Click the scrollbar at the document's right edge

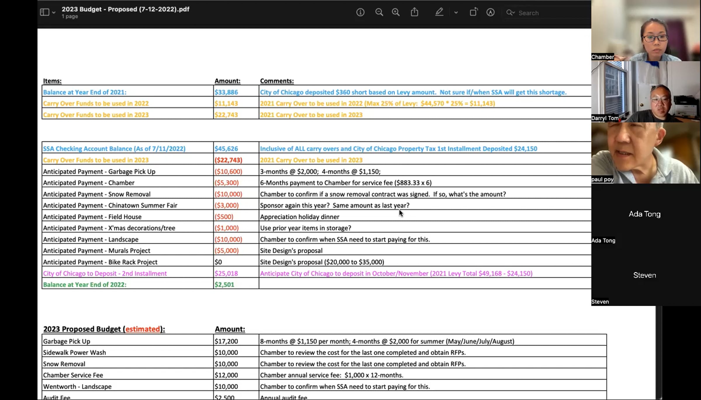(659, 353)
